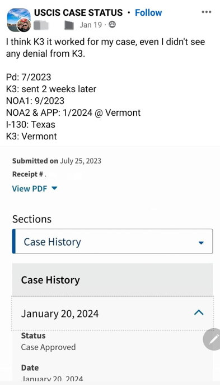This screenshot has height=385, width=220.
Task: Click the arrow in Case History dropdown
Action: point(201,243)
